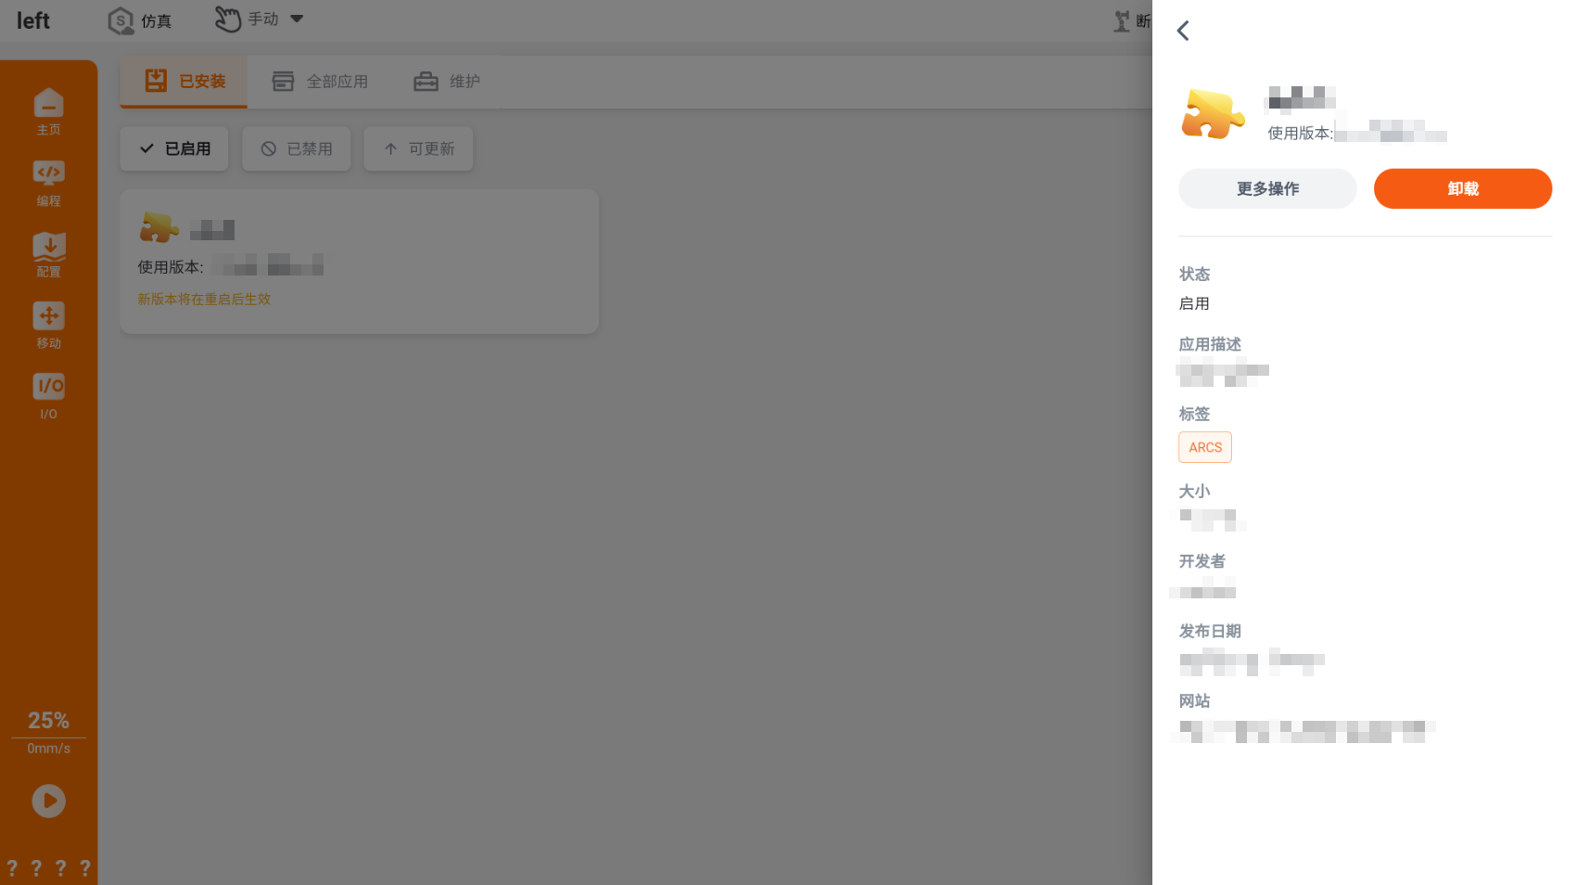Select the 已启用 enabled filter

pos(174,148)
